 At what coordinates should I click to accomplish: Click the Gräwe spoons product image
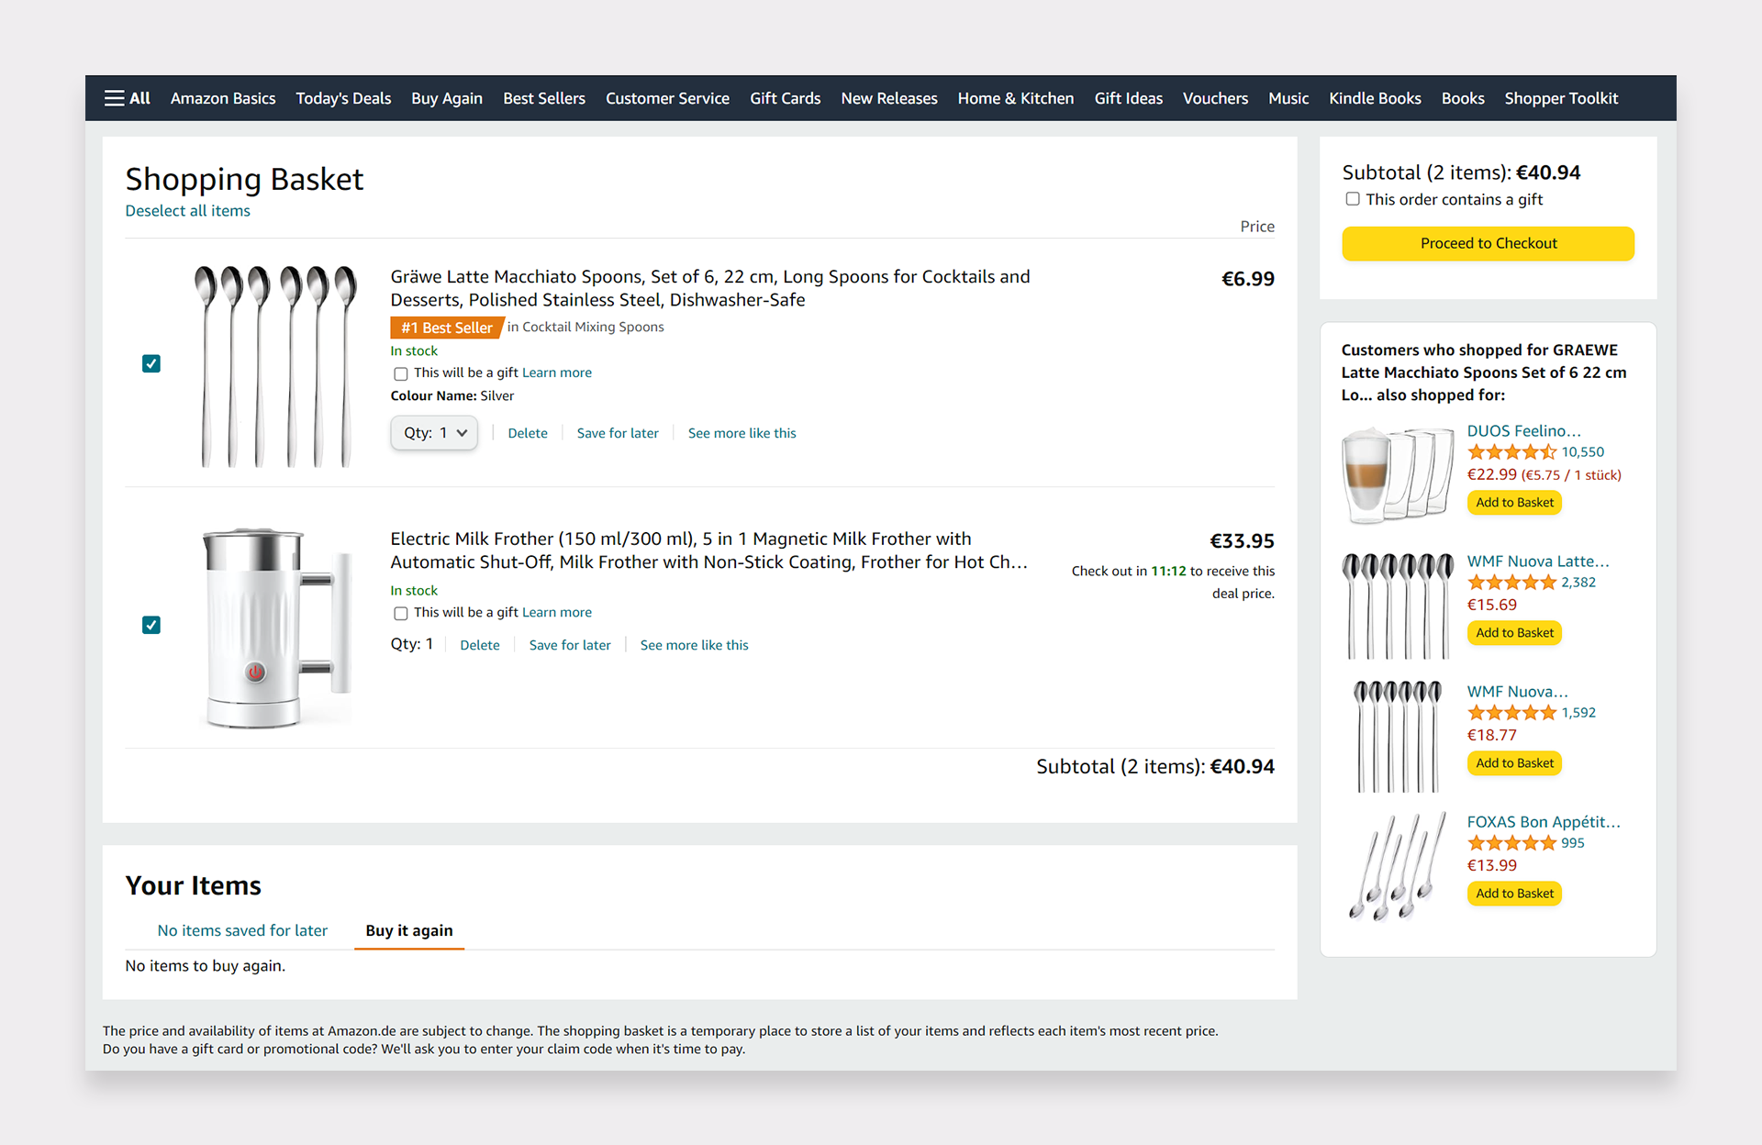pos(274,365)
